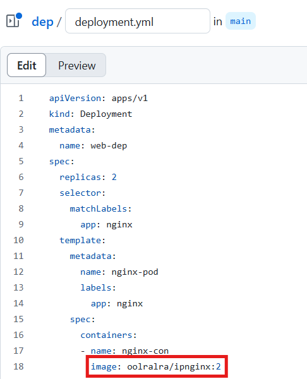
Task: Click the containers: line
Action: (109, 335)
